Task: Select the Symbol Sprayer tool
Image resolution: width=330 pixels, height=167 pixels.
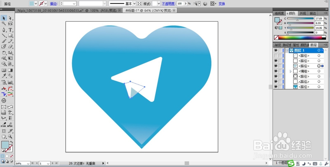Action: click(4, 82)
